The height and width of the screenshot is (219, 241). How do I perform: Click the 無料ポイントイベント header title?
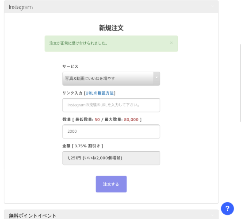[x=32, y=216]
